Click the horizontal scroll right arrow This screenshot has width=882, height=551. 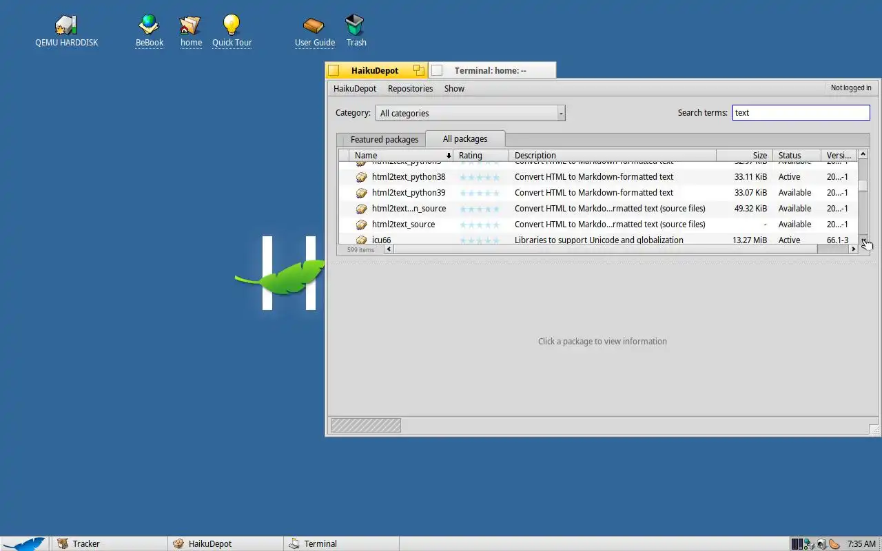tap(853, 249)
